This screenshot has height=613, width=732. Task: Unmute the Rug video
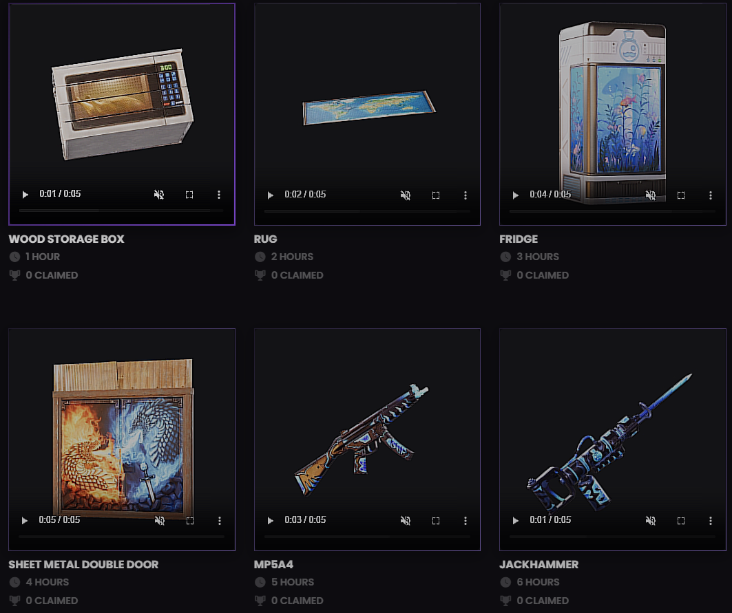[405, 195]
